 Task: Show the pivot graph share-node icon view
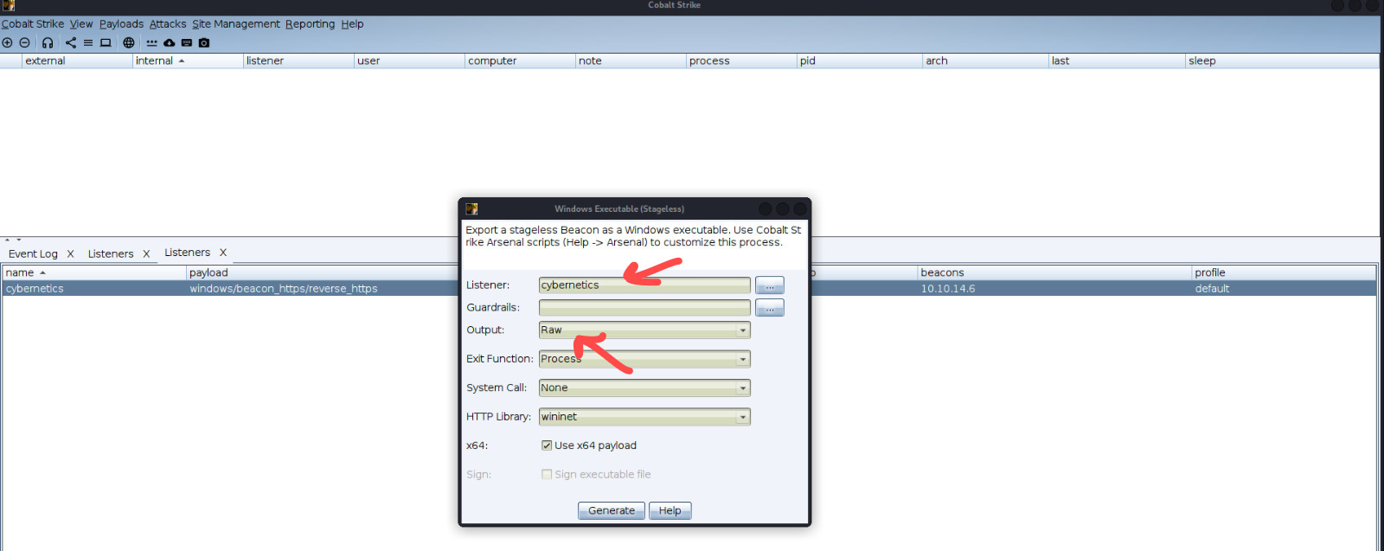71,42
